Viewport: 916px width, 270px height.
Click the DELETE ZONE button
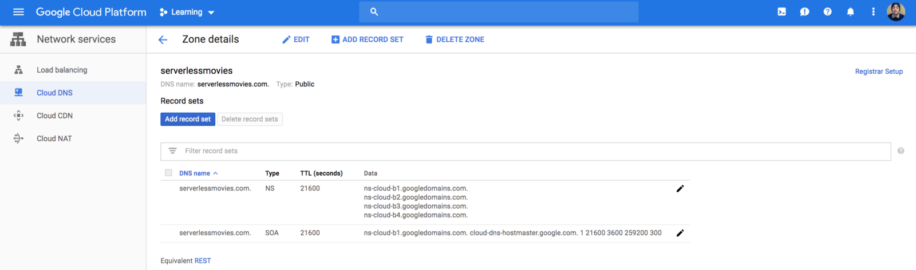coord(455,39)
